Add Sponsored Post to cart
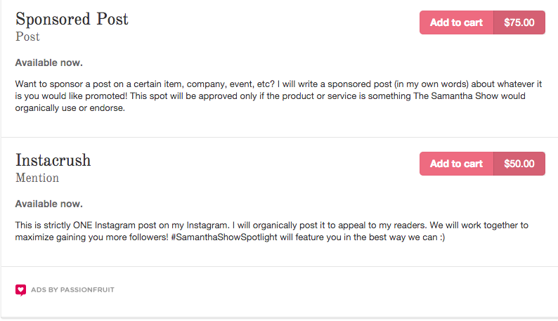The image size is (558, 321). click(x=456, y=22)
